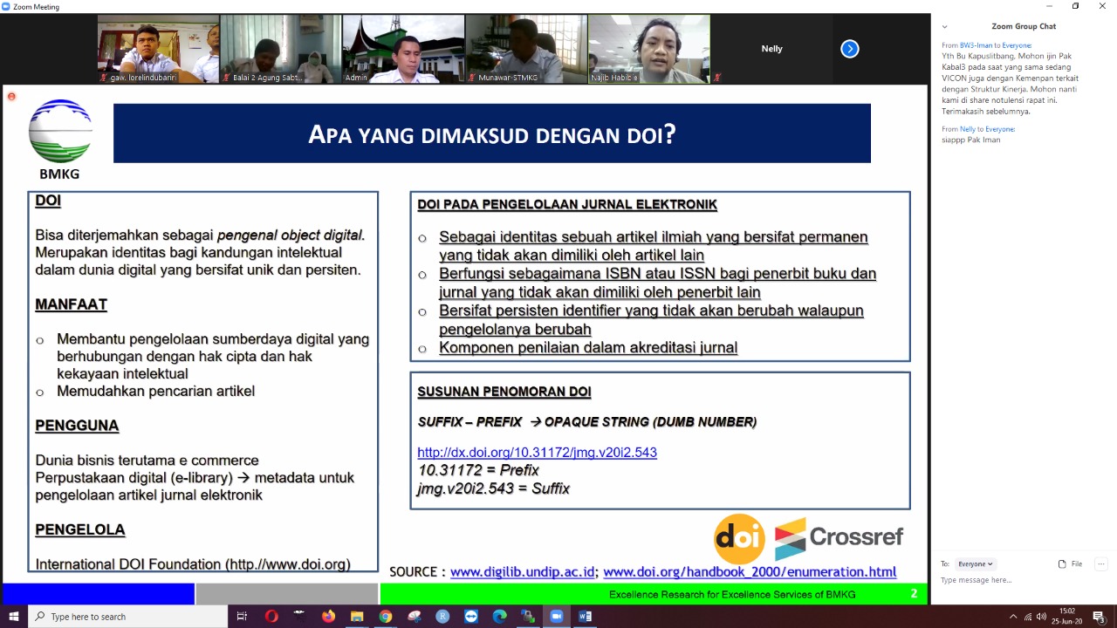Click the Windows Task View button
This screenshot has width=1117, height=628.
coord(242,617)
